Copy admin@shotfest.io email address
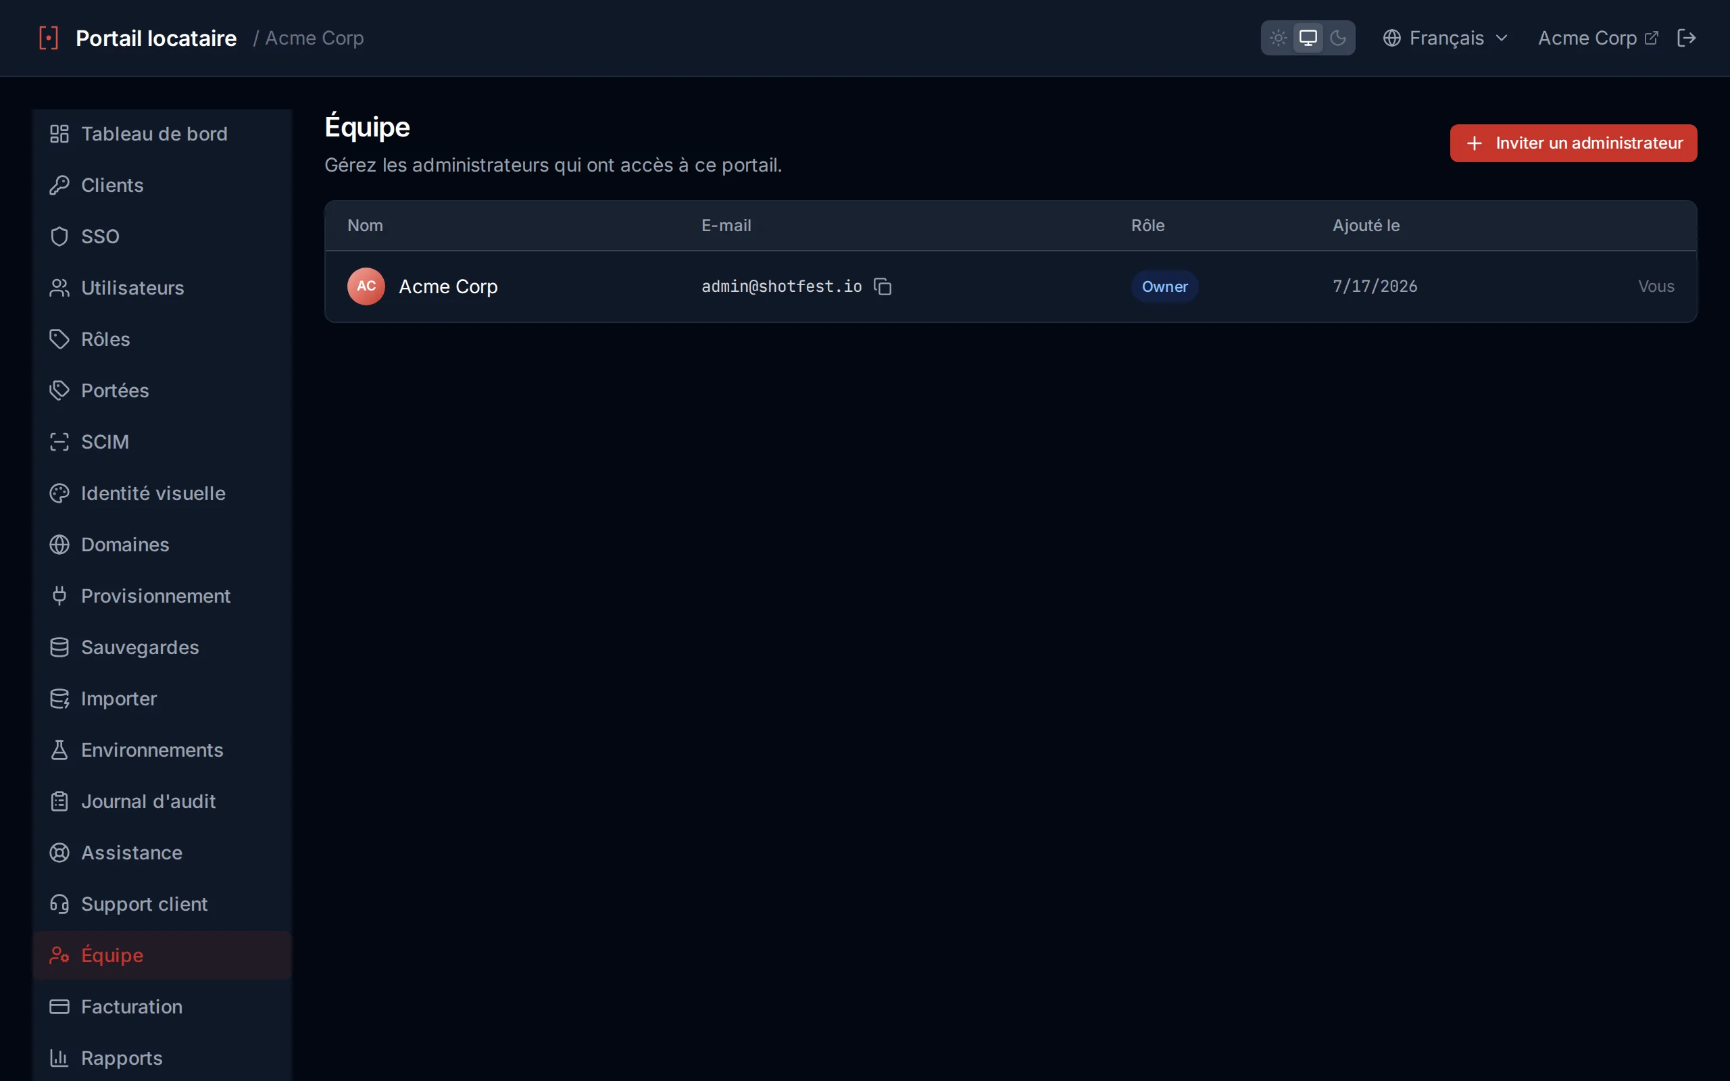Screen dimensions: 1730x1081 [x=883, y=286]
